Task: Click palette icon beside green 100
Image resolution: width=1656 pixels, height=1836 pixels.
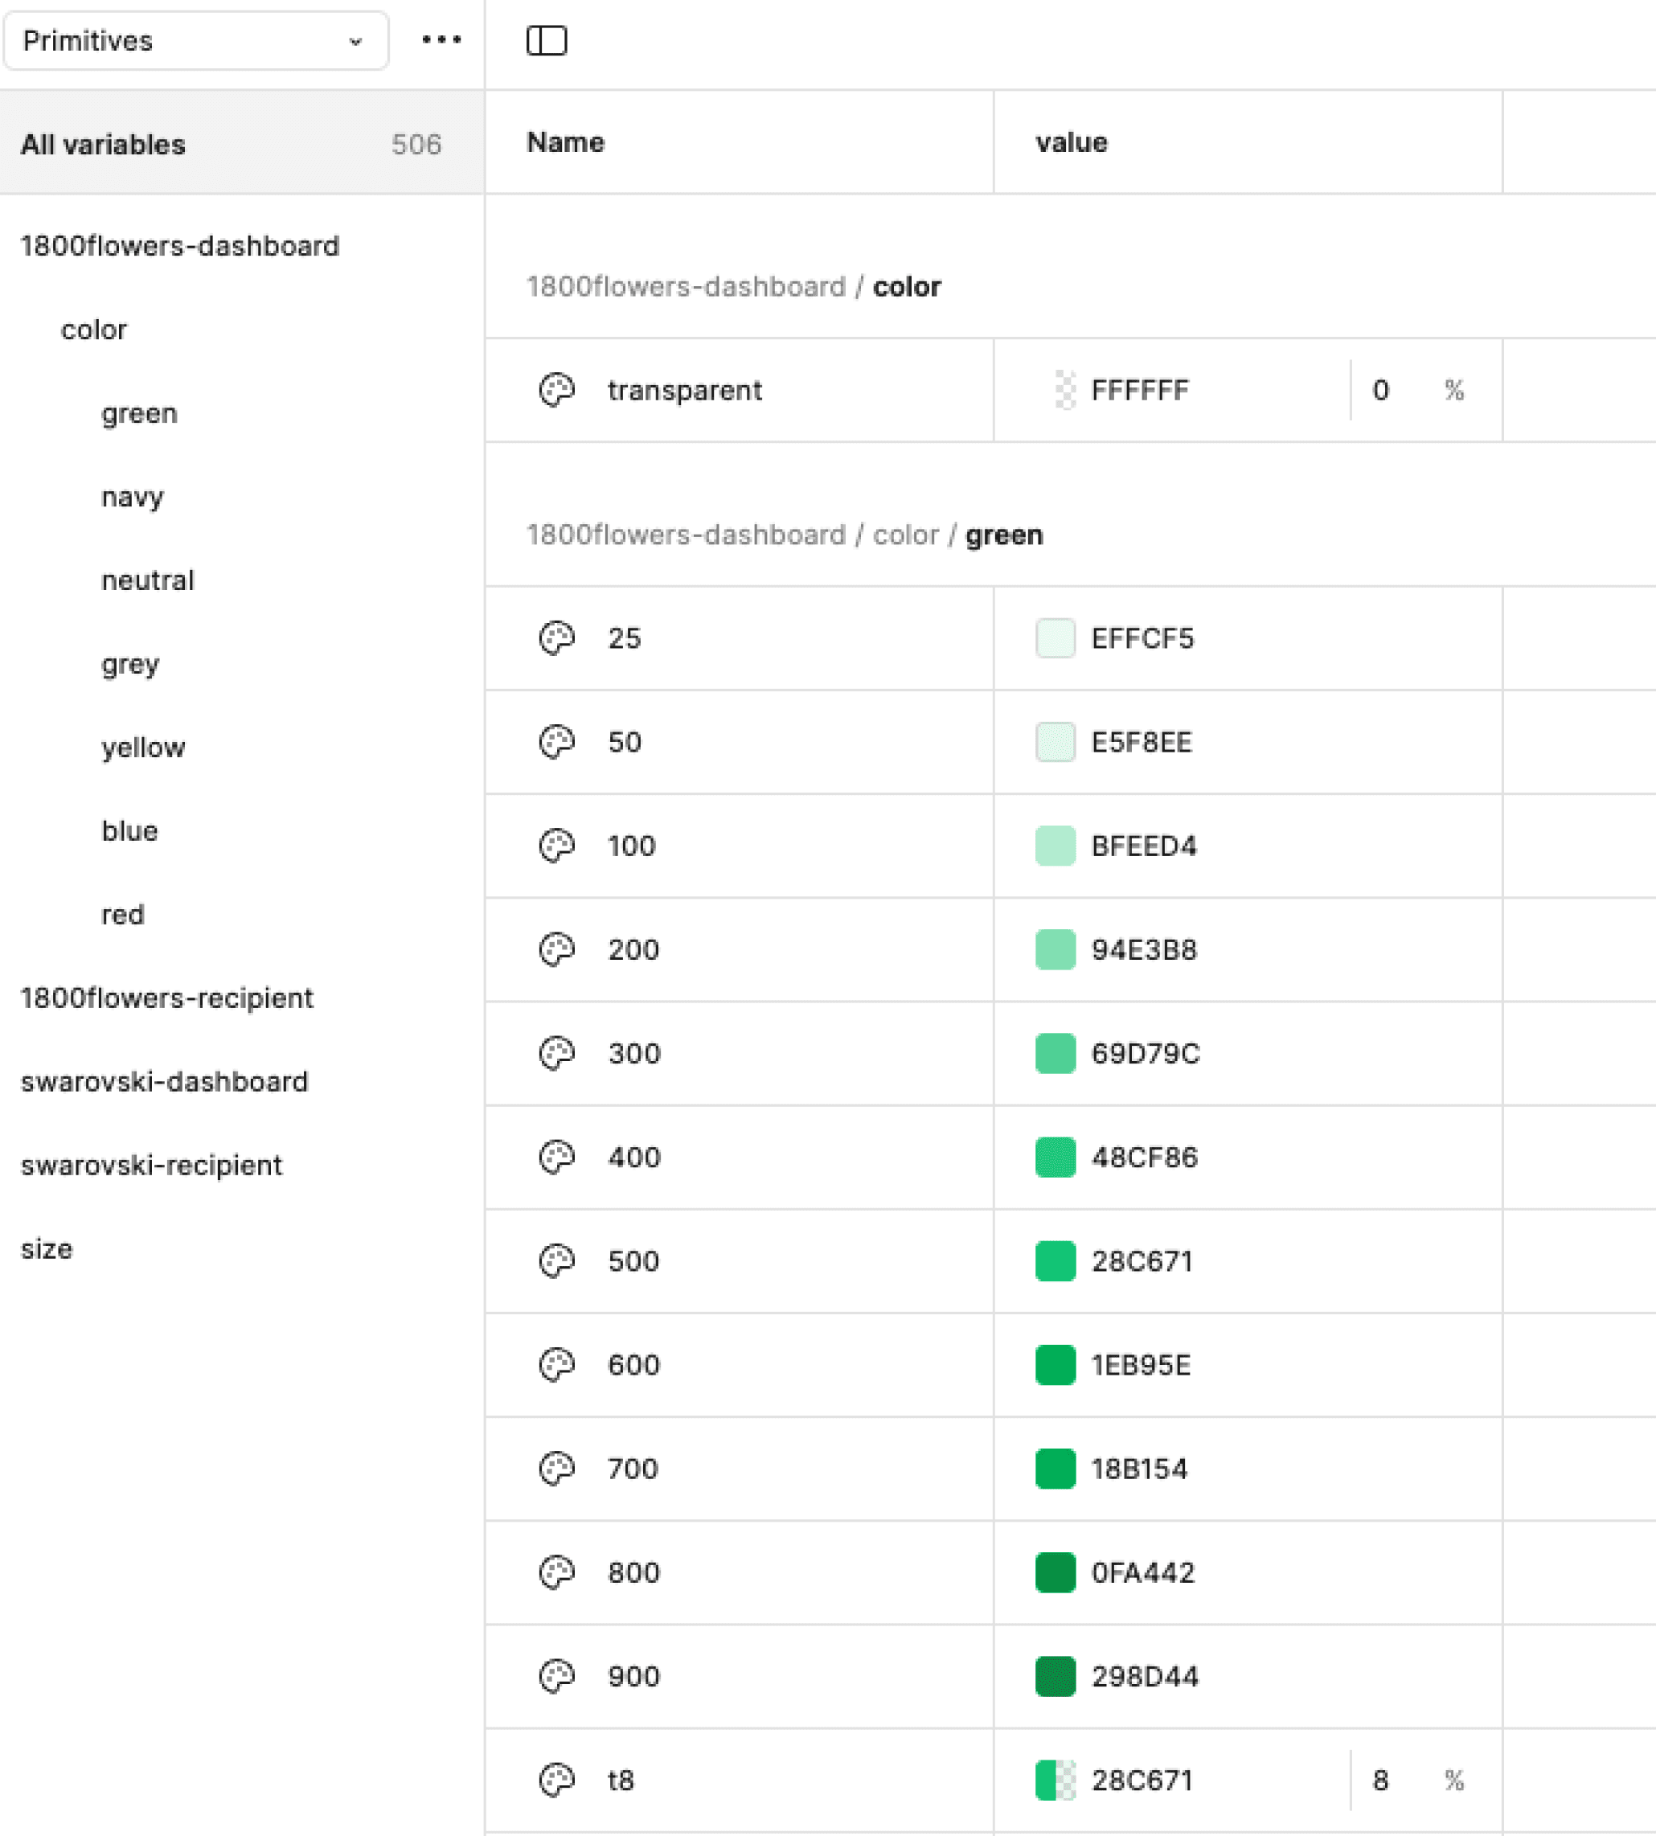Action: [557, 845]
